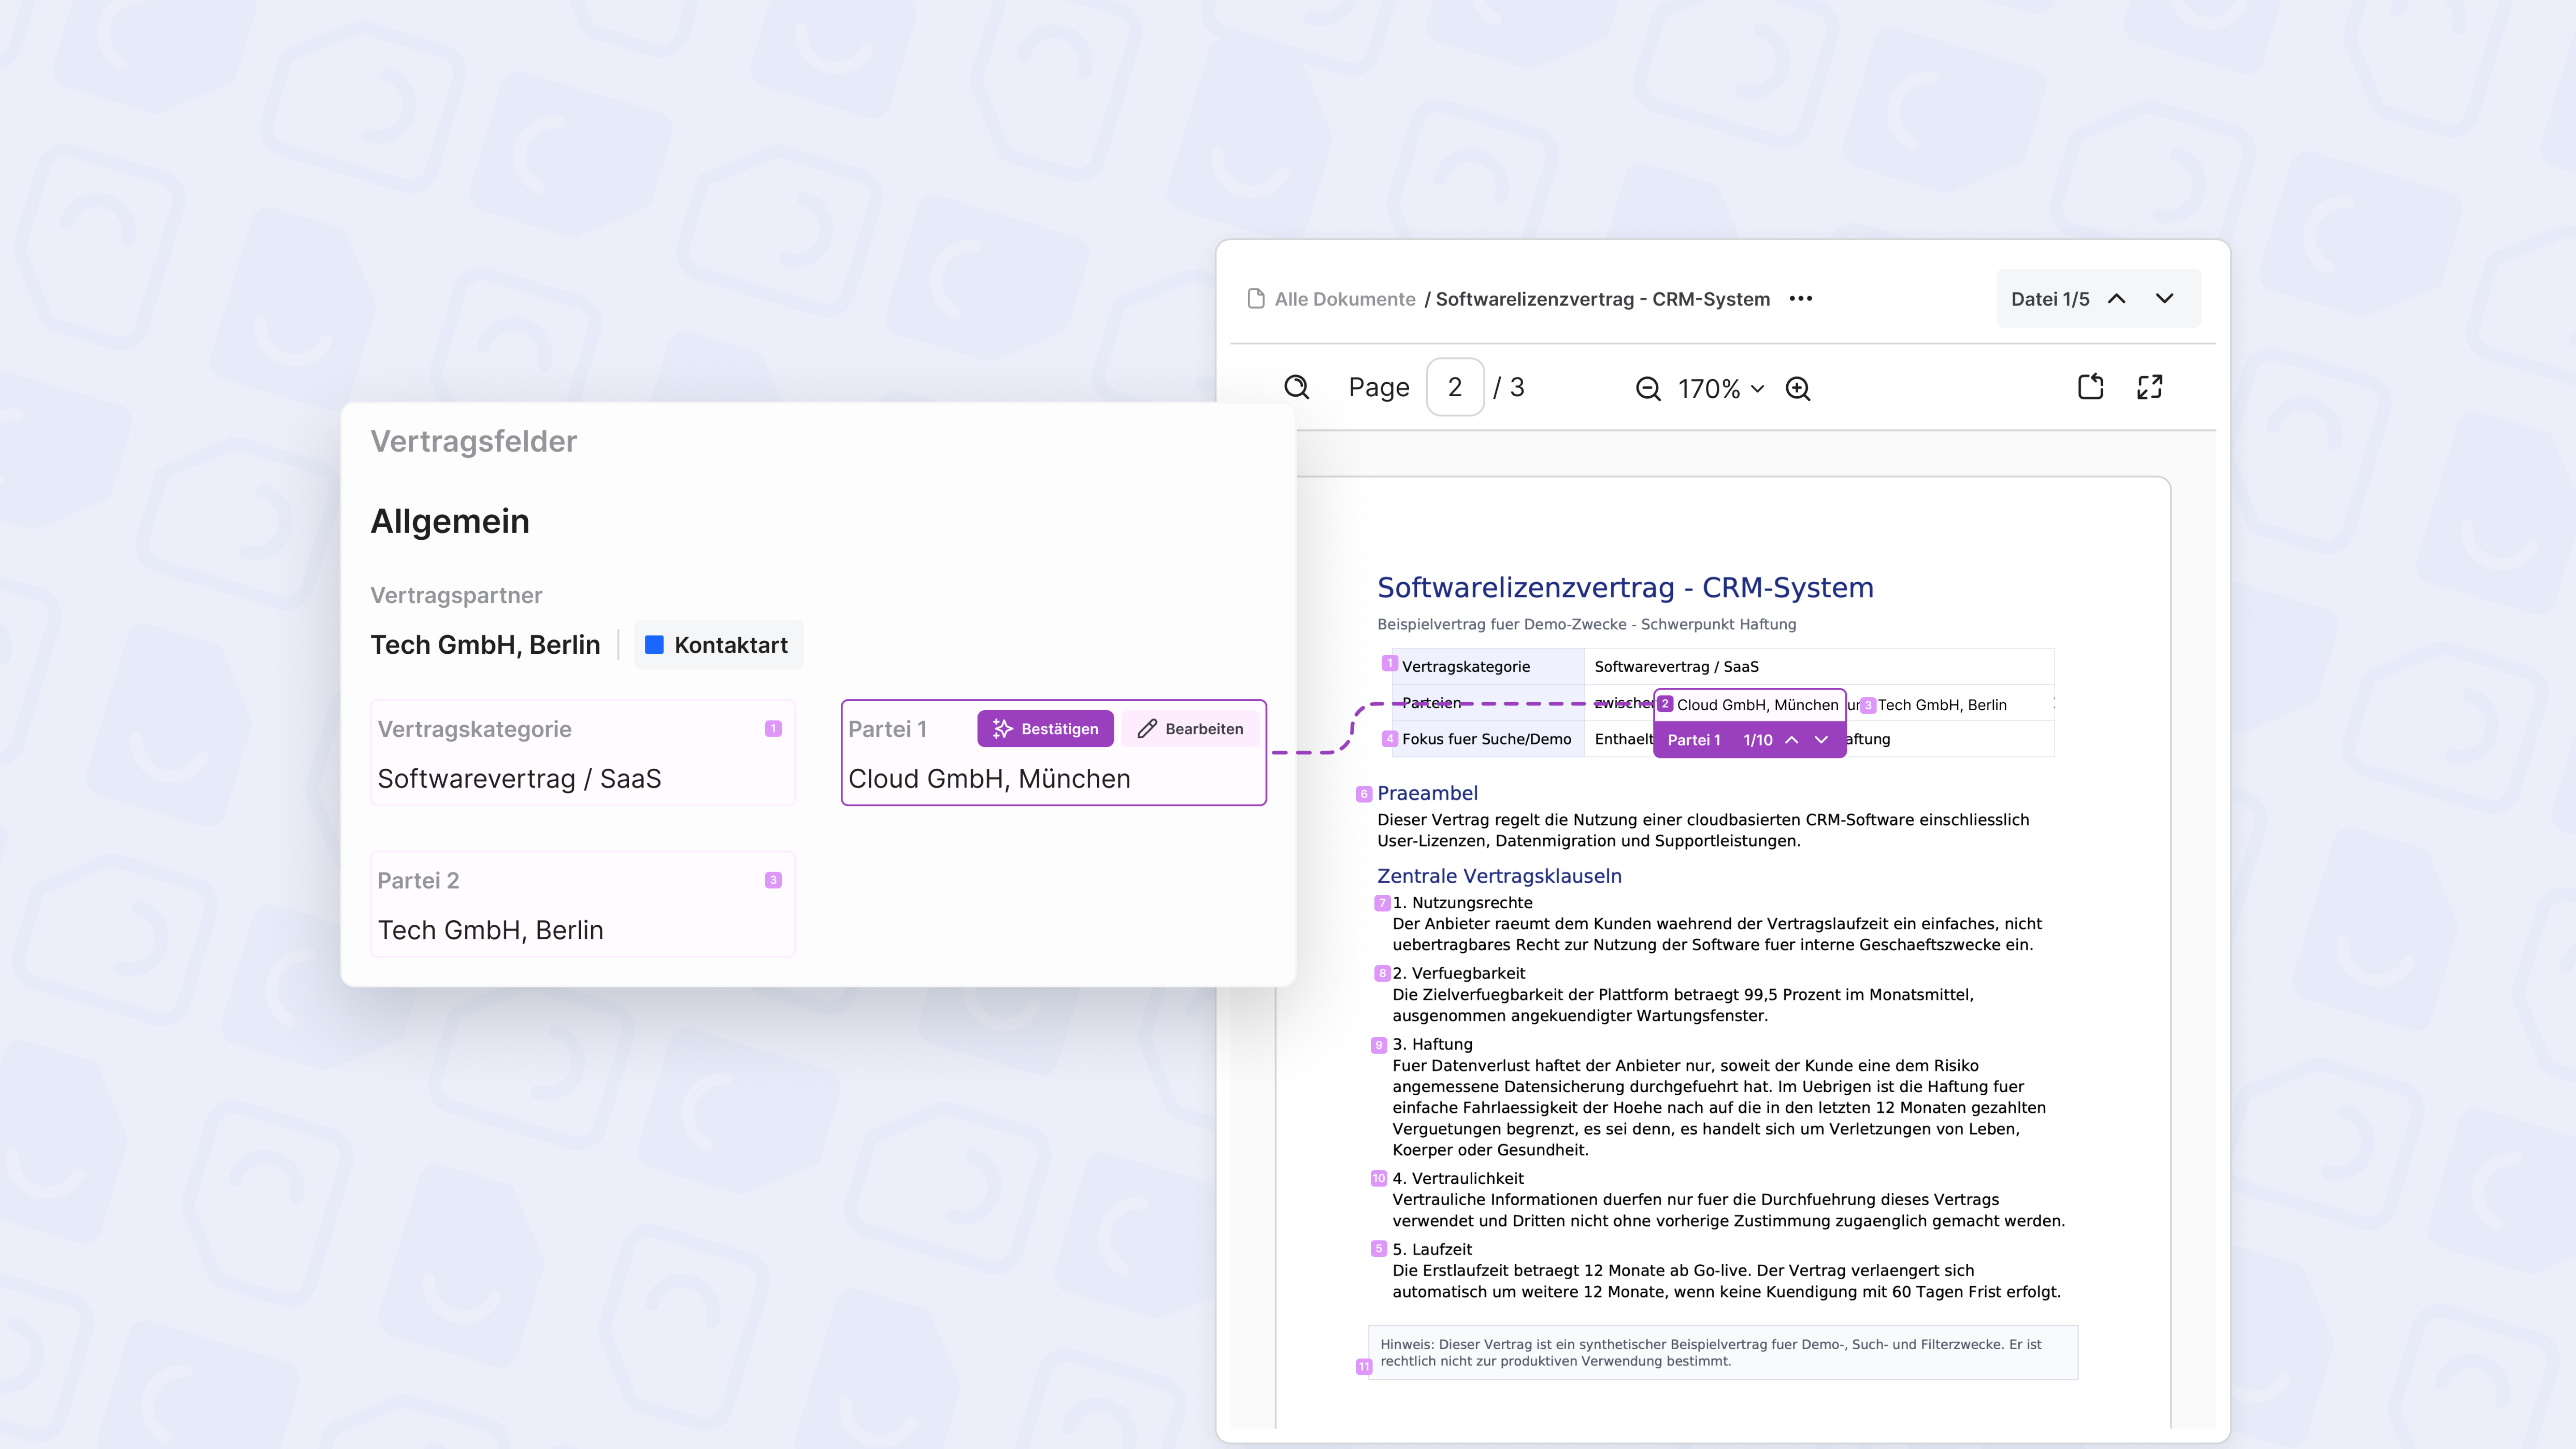Click badge 1 on the Vertragskategorie field card

[773, 729]
